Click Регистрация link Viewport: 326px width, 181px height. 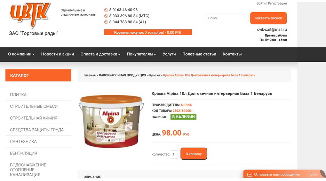277,3
